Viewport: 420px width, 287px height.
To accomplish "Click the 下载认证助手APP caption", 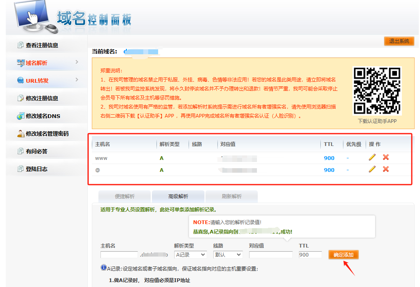I will point(377,121).
